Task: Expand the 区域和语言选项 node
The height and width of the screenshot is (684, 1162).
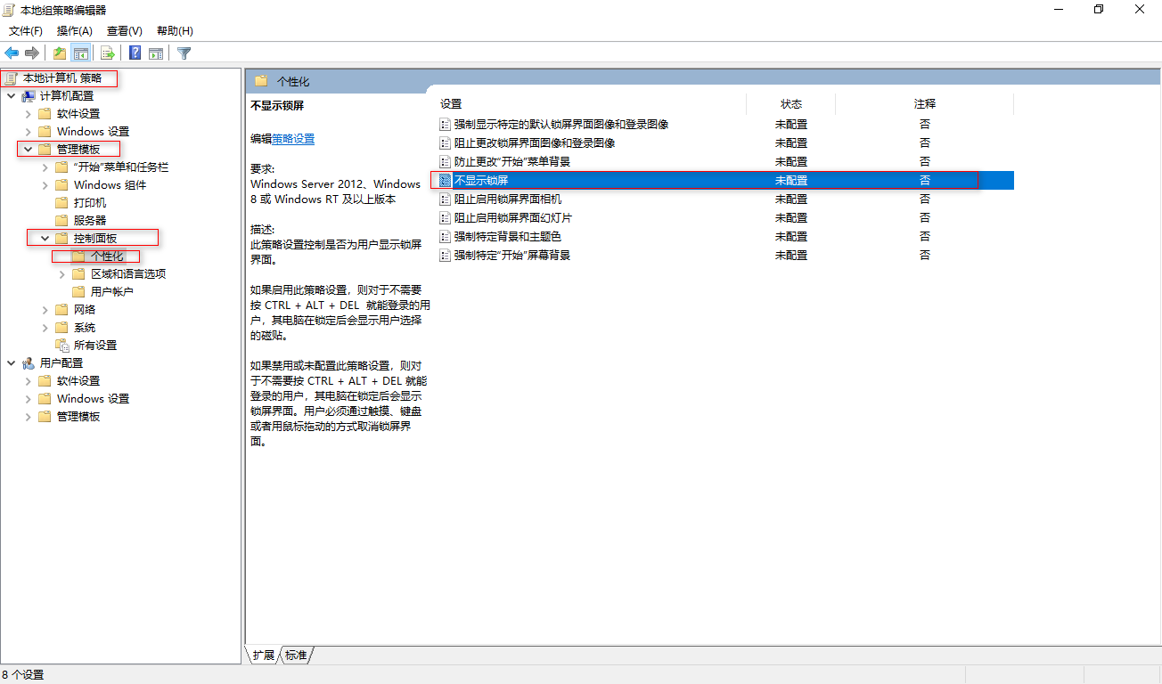Action: (61, 274)
